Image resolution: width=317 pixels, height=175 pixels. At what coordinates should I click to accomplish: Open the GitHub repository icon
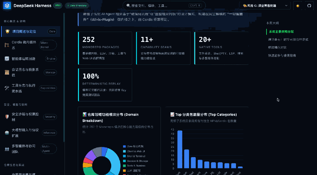[309, 6]
